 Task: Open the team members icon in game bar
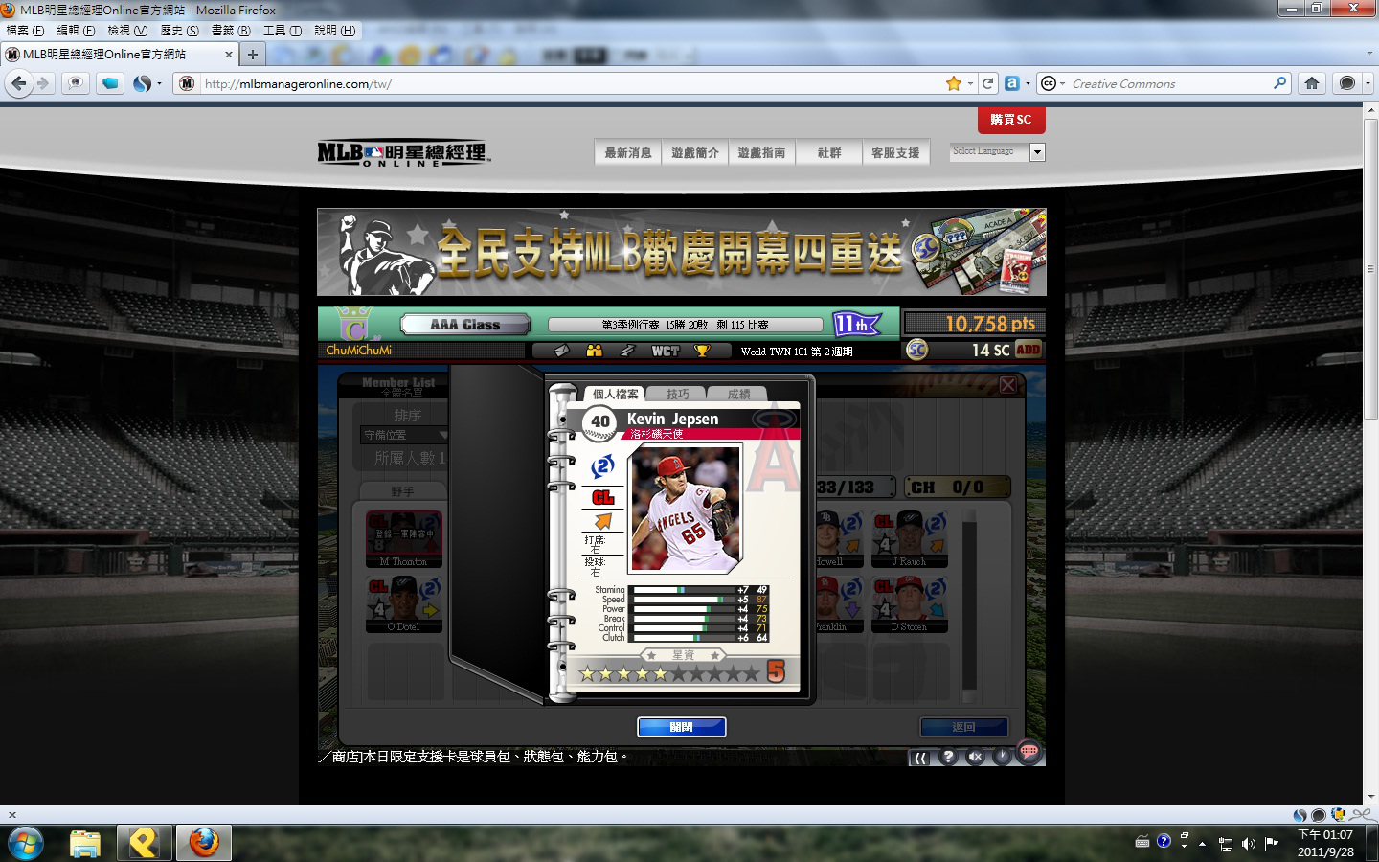tap(595, 351)
